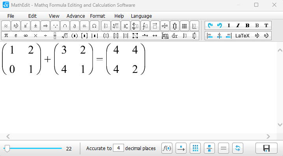Insert the division sign
This screenshot has width=283, height=156.
[x=45, y=35]
